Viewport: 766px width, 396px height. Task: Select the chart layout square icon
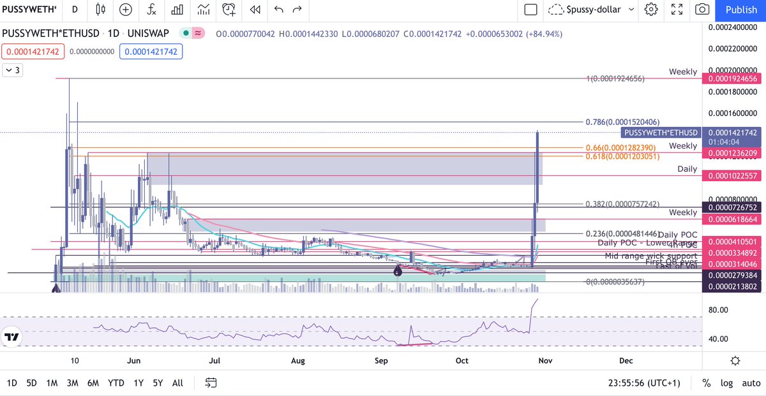click(x=530, y=10)
